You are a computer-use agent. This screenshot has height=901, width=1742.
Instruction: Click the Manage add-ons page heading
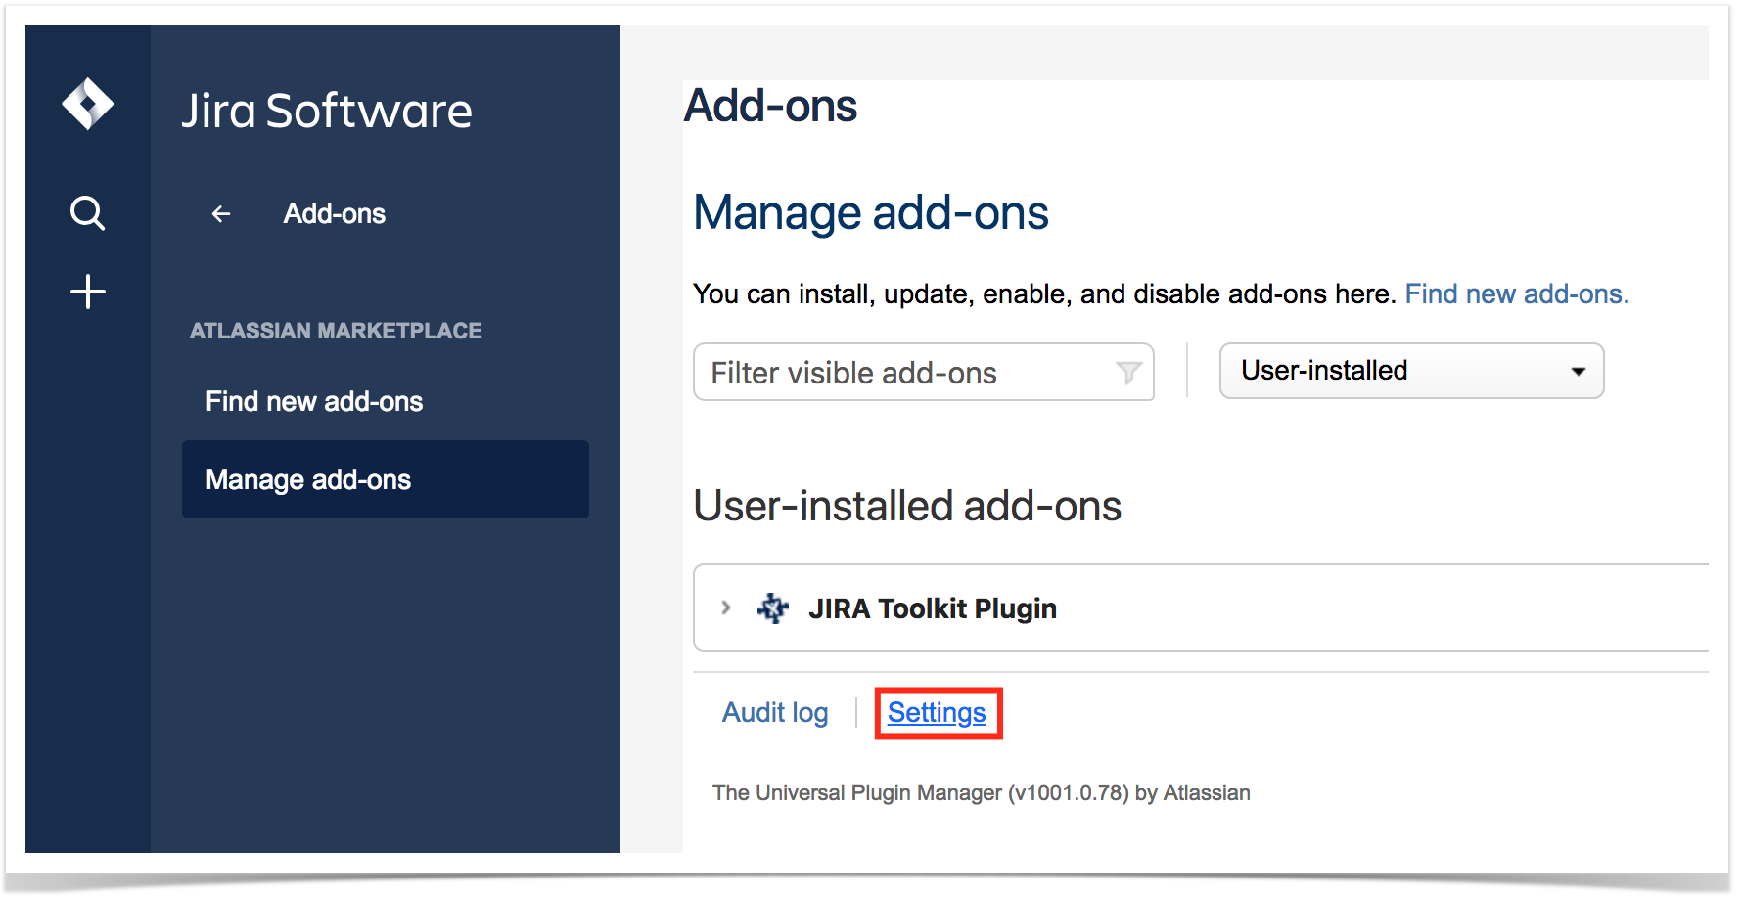point(871,212)
